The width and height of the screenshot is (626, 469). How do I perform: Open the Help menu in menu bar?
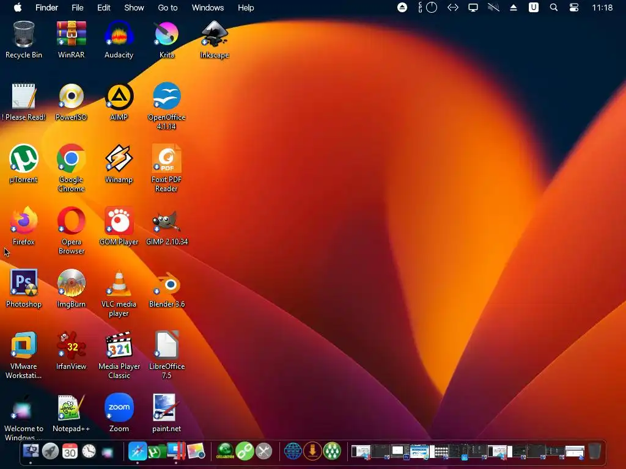[x=246, y=7]
